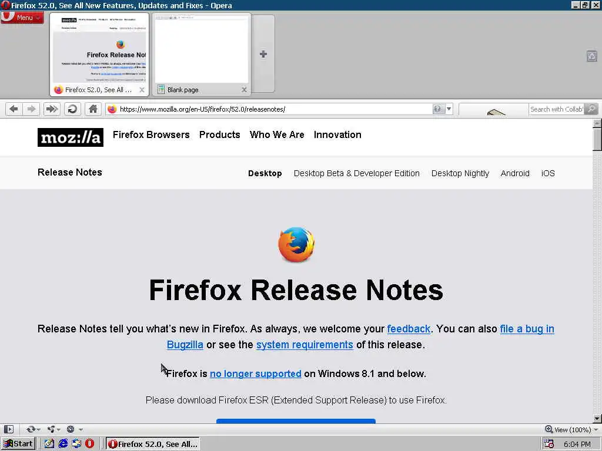Click the forward arrow button
The image size is (602, 451).
(31, 109)
